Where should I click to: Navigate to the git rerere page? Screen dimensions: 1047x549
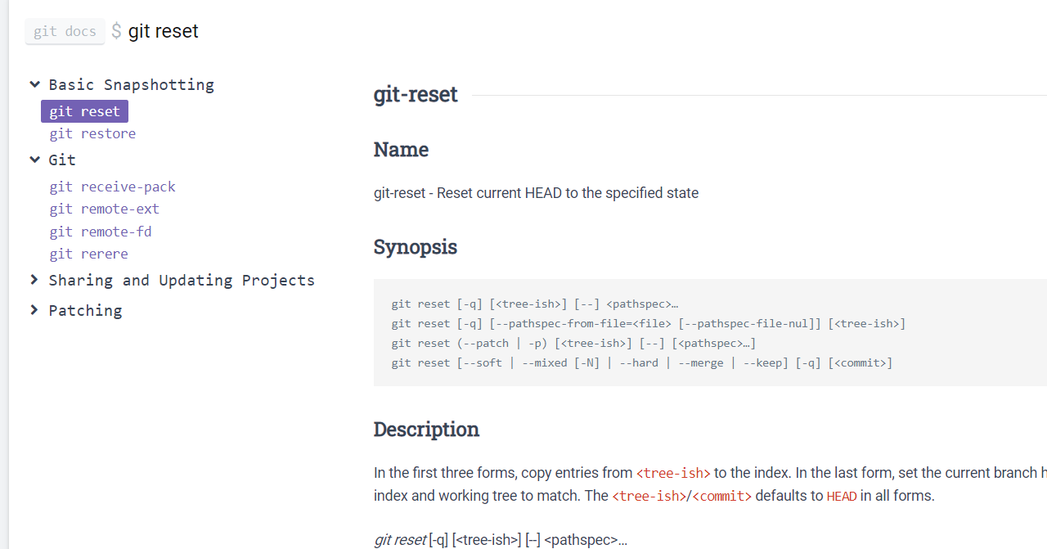click(x=88, y=254)
